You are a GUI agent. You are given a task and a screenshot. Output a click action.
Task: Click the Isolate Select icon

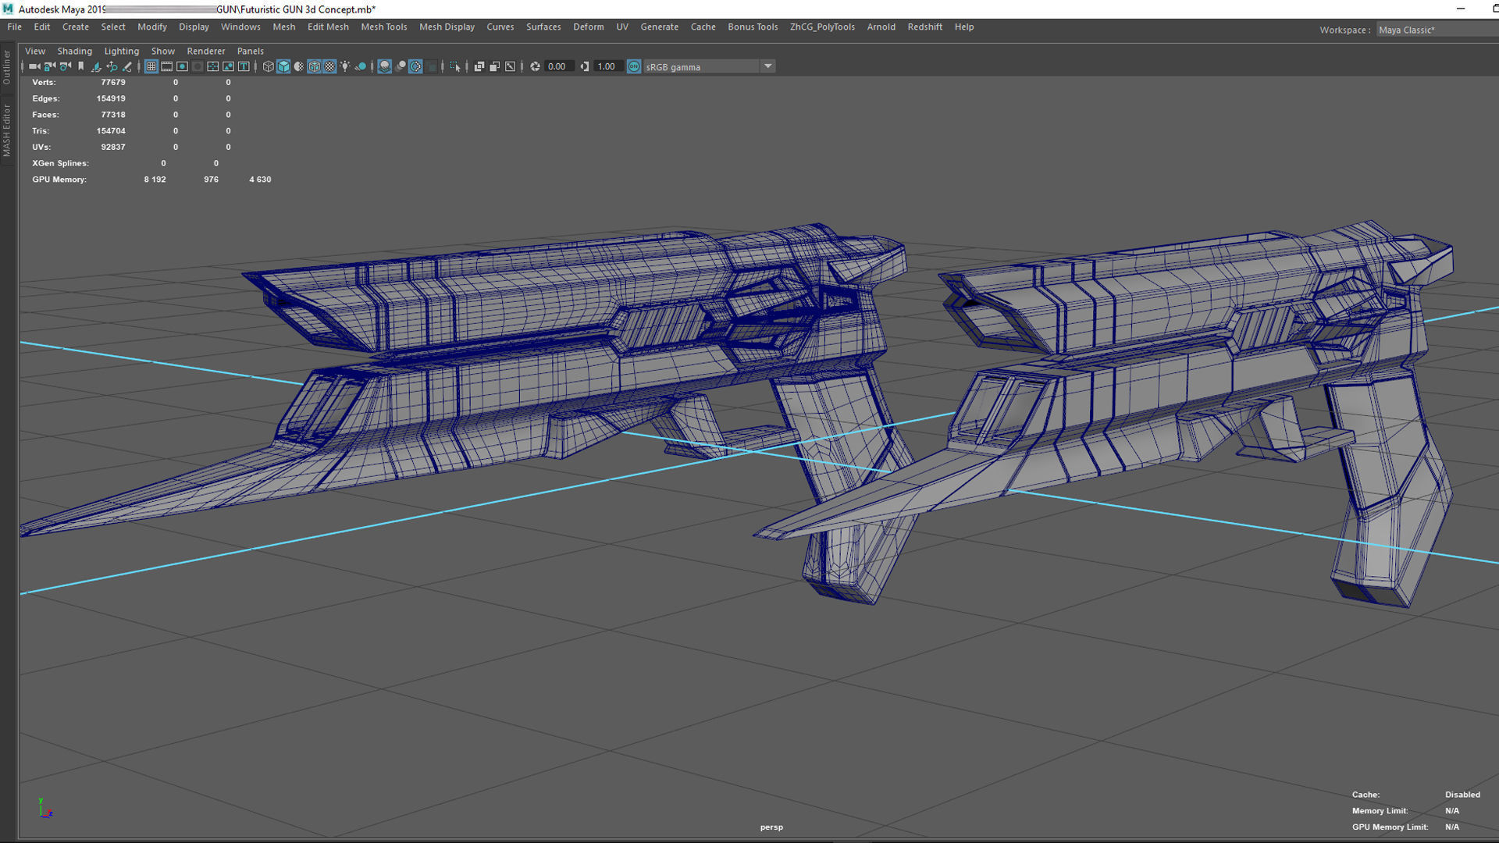(x=455, y=66)
